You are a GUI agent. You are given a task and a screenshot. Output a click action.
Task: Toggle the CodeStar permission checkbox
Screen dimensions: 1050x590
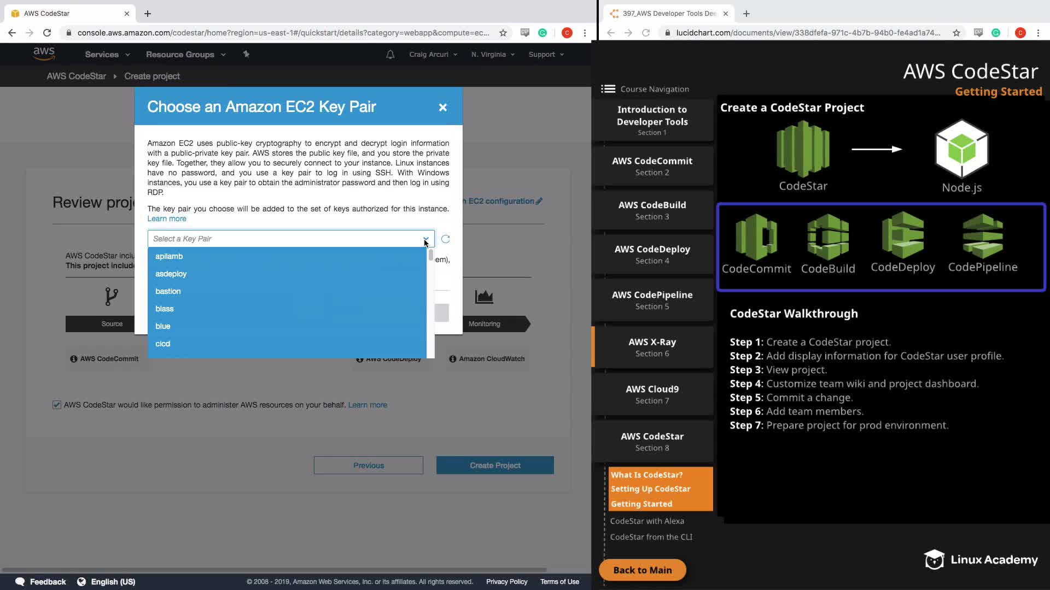click(x=57, y=405)
